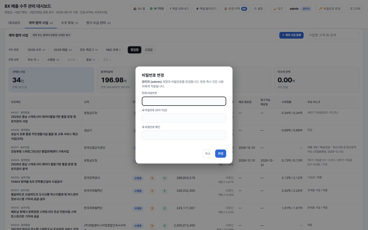Screen dimensions: 368x230
Task: Focus the 새 비밀번호 (6자 이상) field
Action: coord(184,118)
